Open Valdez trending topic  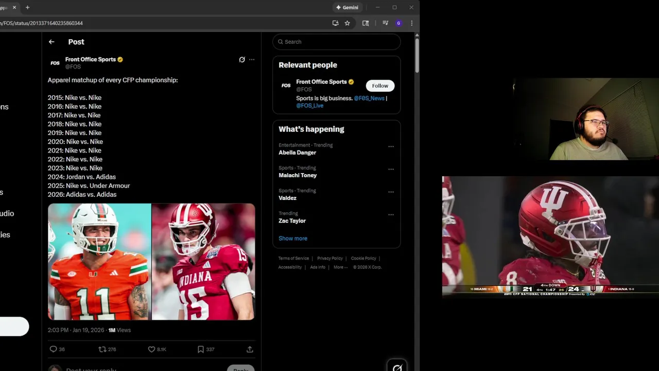tap(287, 198)
